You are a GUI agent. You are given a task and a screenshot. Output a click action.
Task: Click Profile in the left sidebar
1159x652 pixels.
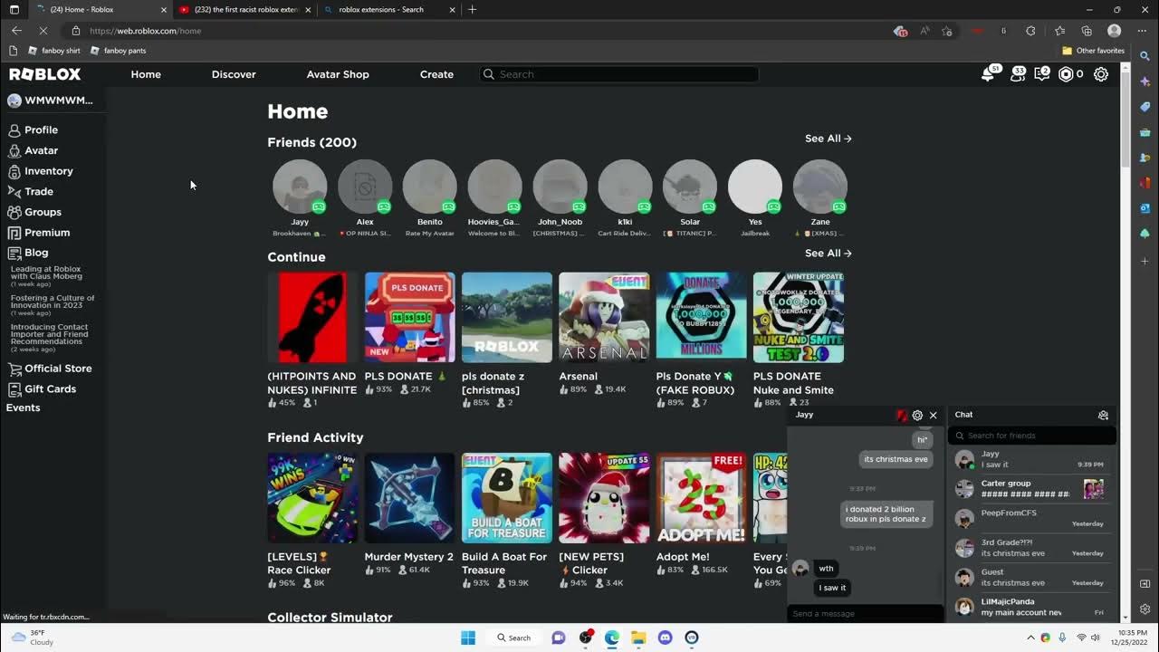[41, 130]
